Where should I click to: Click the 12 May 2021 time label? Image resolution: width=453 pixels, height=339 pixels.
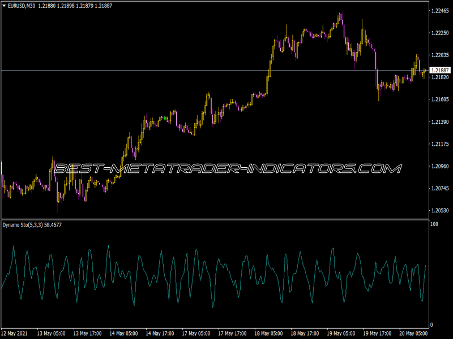click(x=15, y=333)
